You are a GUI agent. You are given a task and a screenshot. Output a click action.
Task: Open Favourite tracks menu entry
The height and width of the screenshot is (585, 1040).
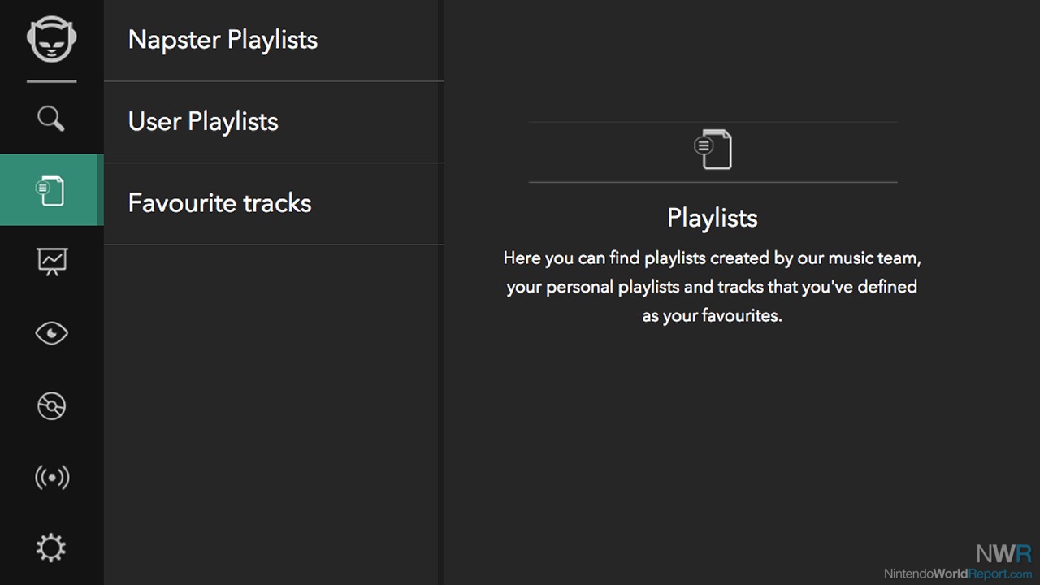click(x=274, y=203)
